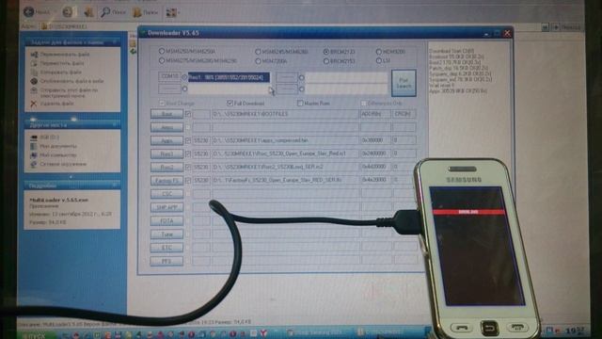Click the COM10 port box
The width and height of the screenshot is (602, 339).
(x=169, y=76)
